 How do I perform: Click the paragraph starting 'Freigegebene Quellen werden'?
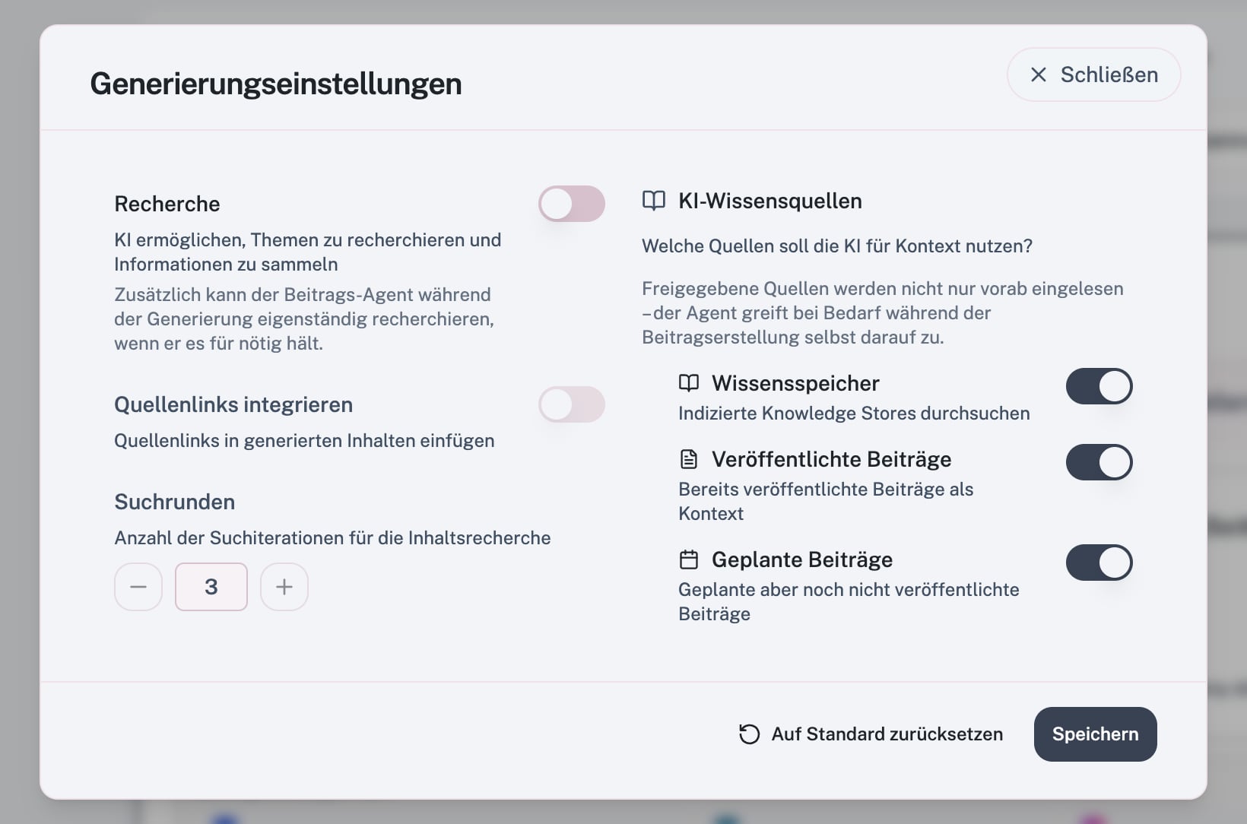click(x=883, y=313)
